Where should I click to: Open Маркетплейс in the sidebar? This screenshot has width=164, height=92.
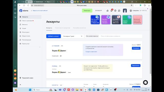point(26,36)
